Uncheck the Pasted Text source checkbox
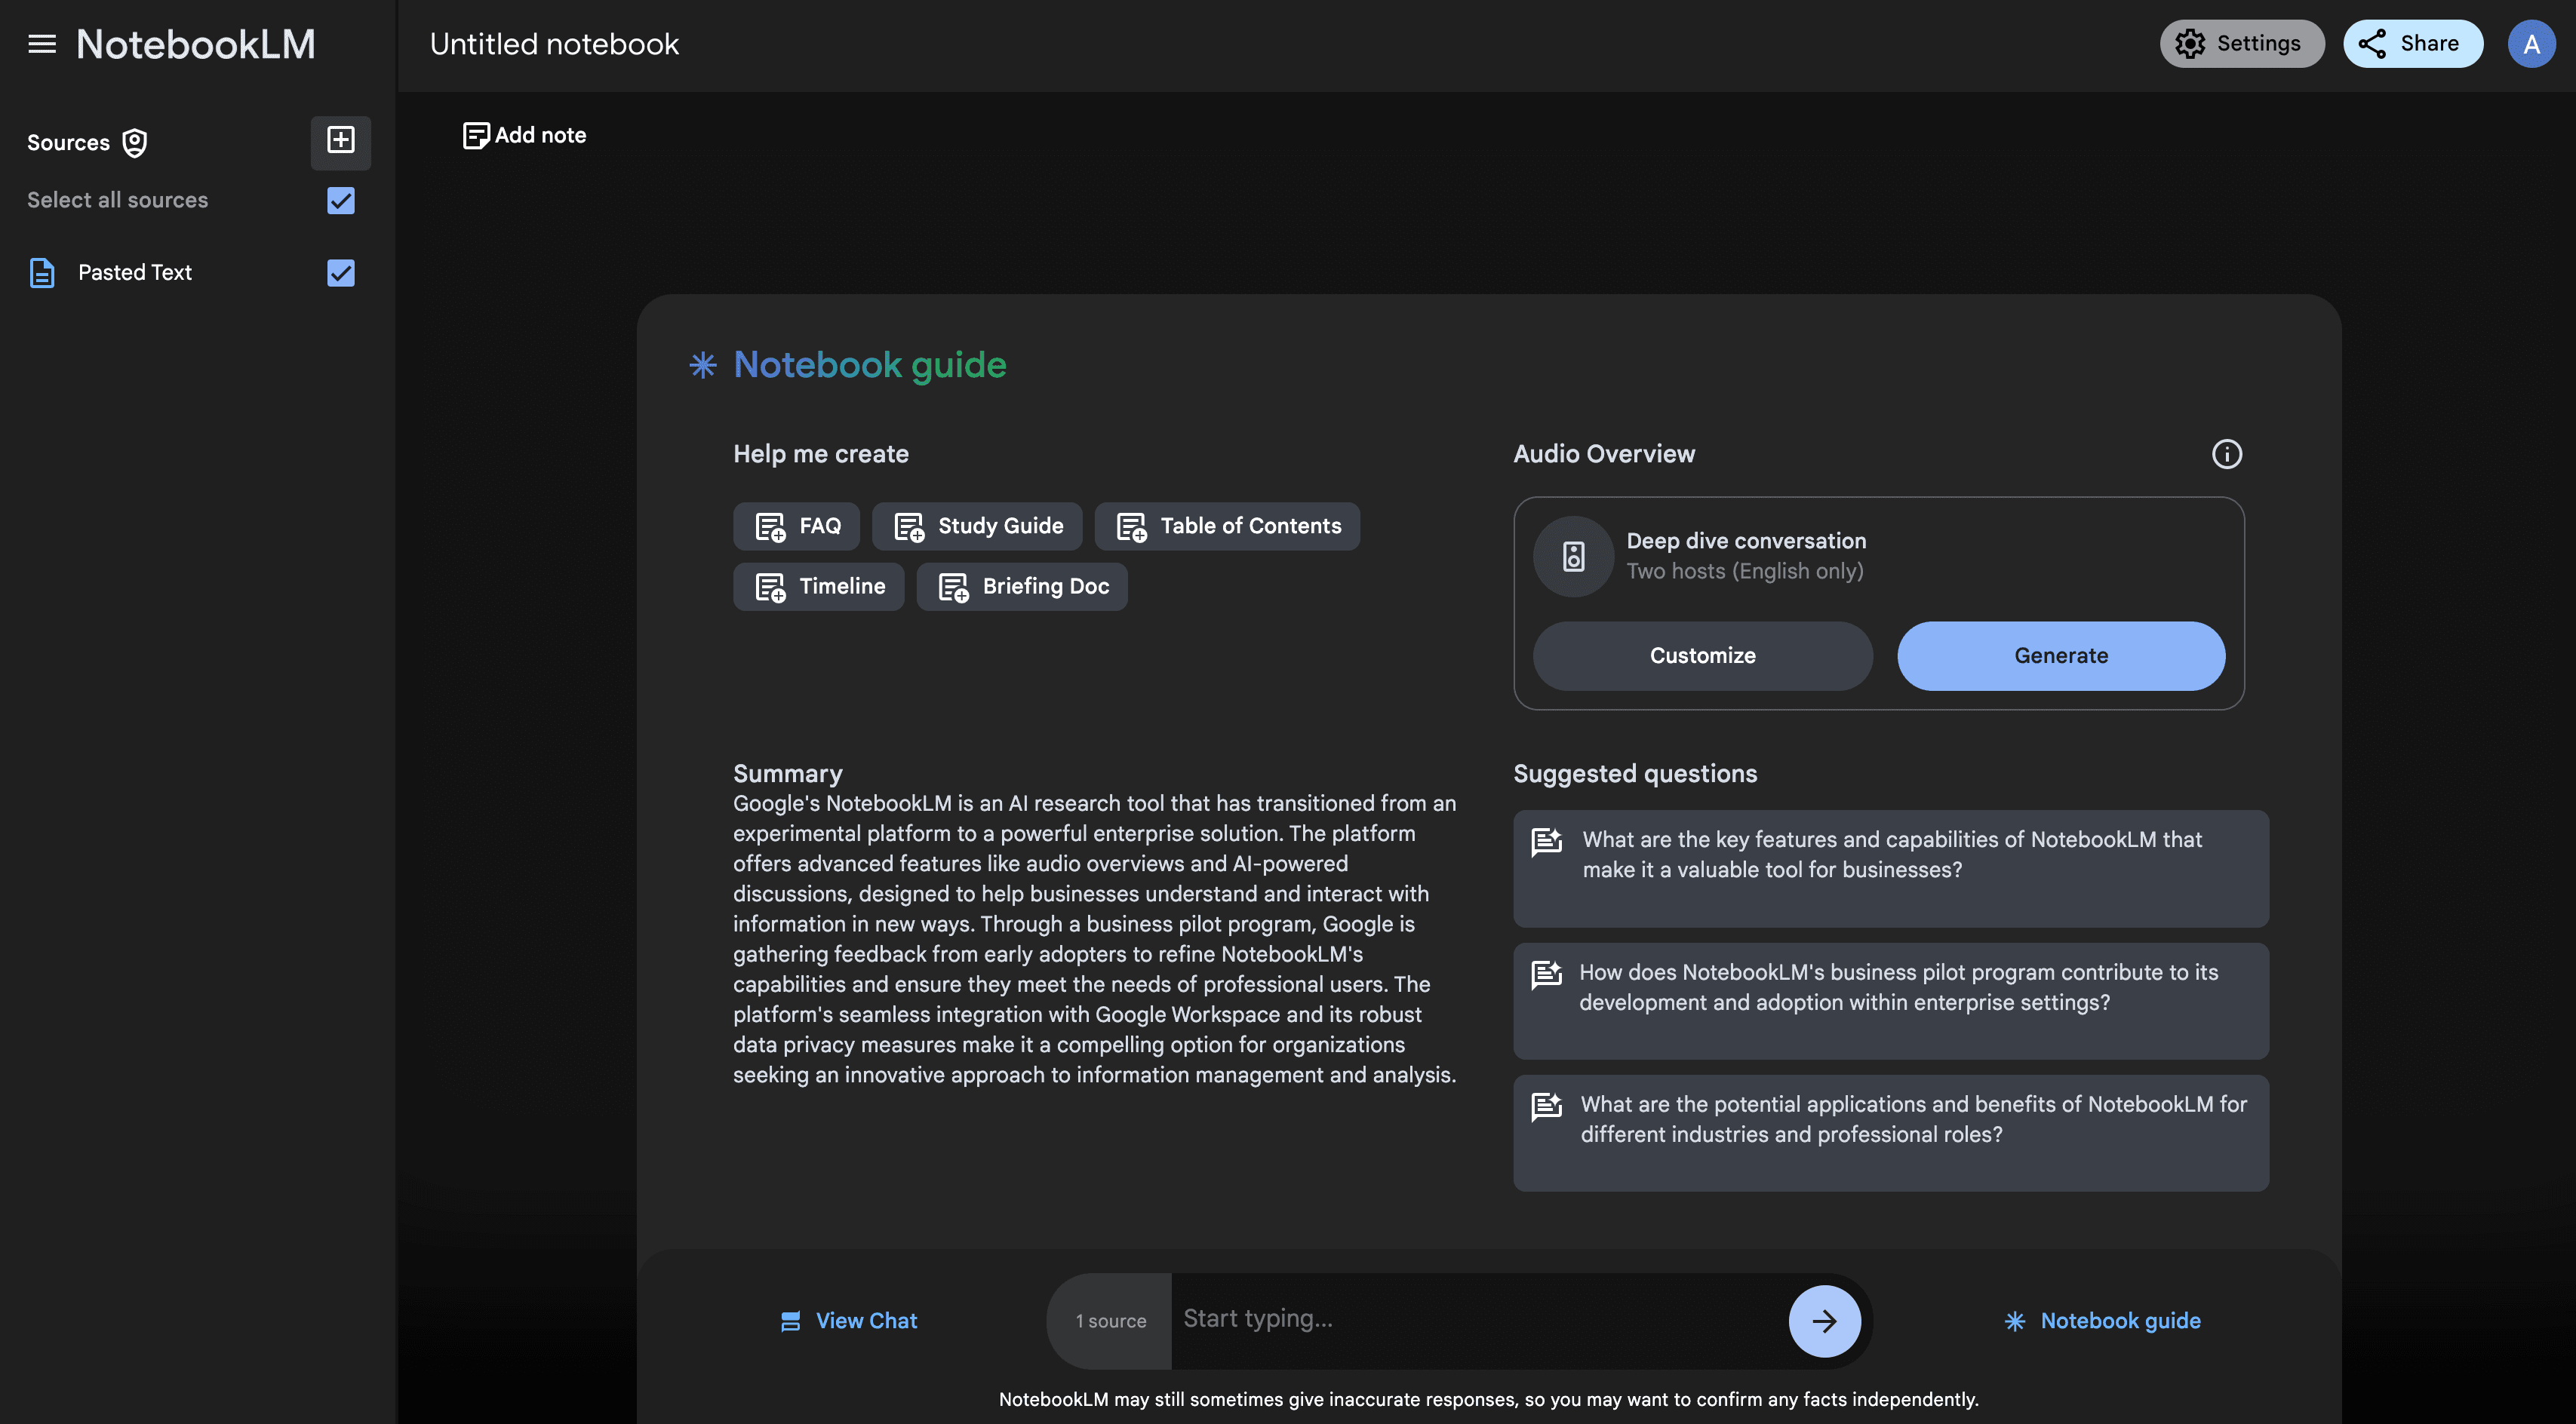The width and height of the screenshot is (2576, 1424). tap(341, 273)
